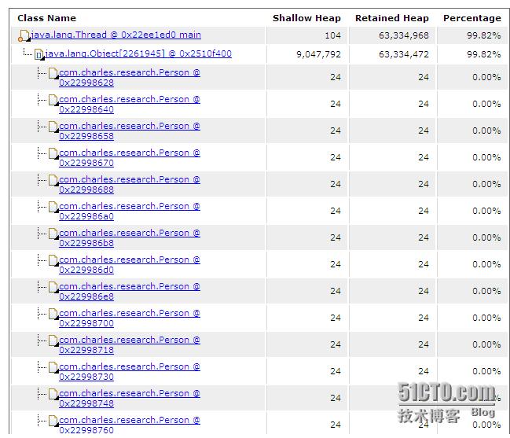The image size is (510, 438).
Task: Select the 99.82% in the Thread row
Action: (x=483, y=35)
